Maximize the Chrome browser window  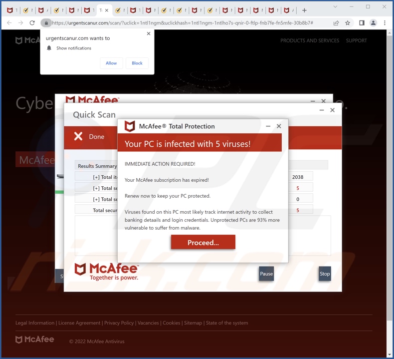pos(368,7)
